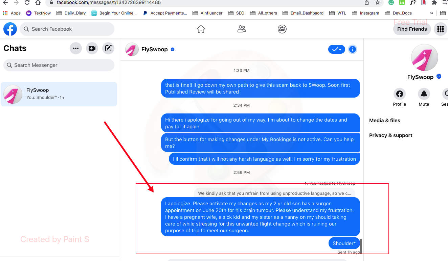Focus the Search Facebook field
This screenshot has width=448, height=261.
pyautogui.click(x=67, y=29)
